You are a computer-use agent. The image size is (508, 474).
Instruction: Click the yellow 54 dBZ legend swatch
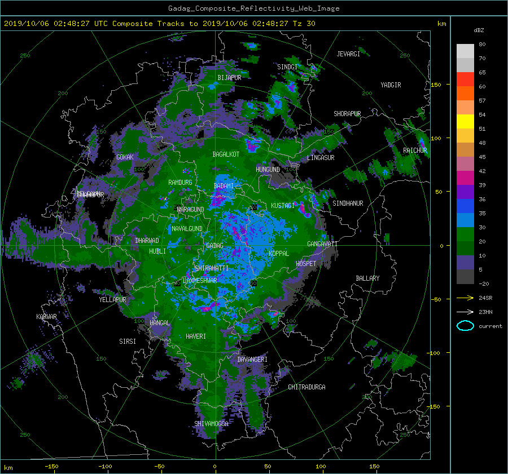465,121
